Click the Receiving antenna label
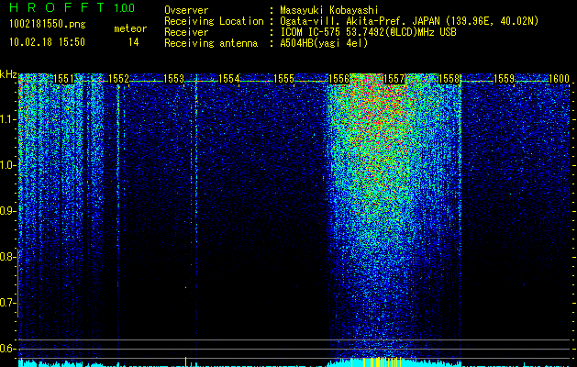This screenshot has width=577, height=367. [211, 43]
